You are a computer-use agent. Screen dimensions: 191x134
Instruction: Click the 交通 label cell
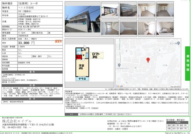click(x=10, y=22)
